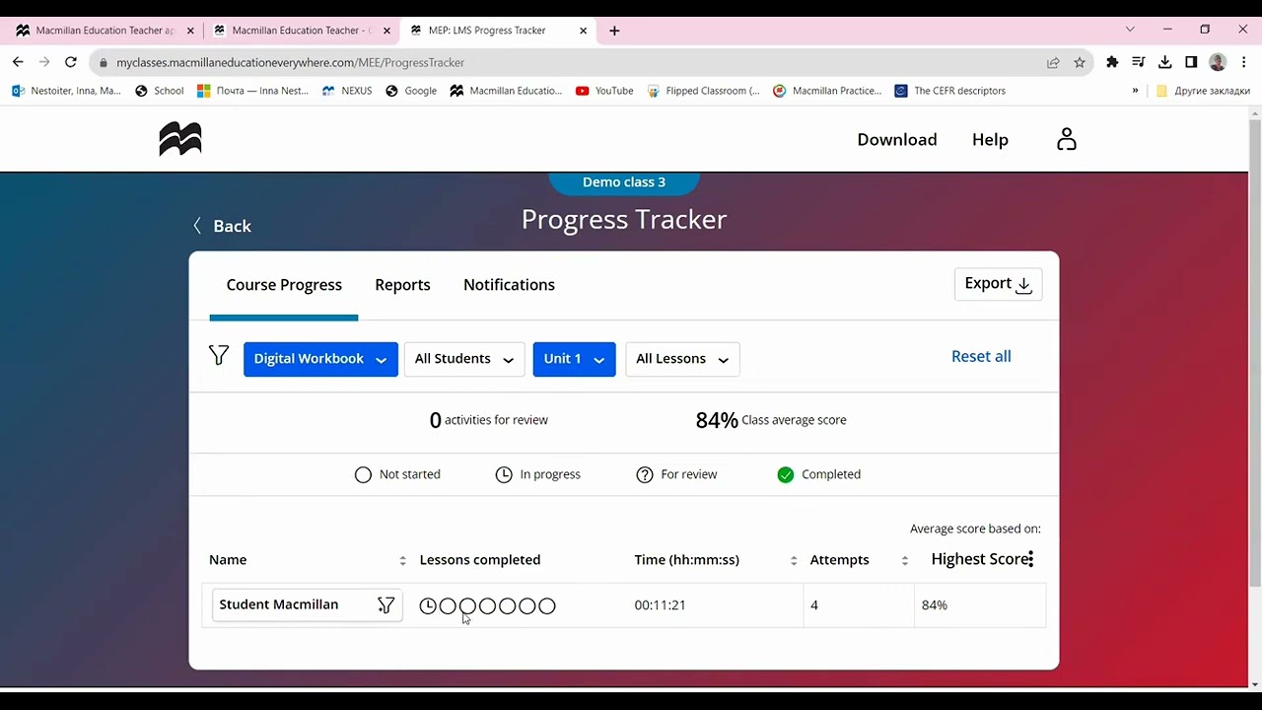Open the Help link in header
This screenshot has width=1262, height=710.
pyautogui.click(x=990, y=140)
